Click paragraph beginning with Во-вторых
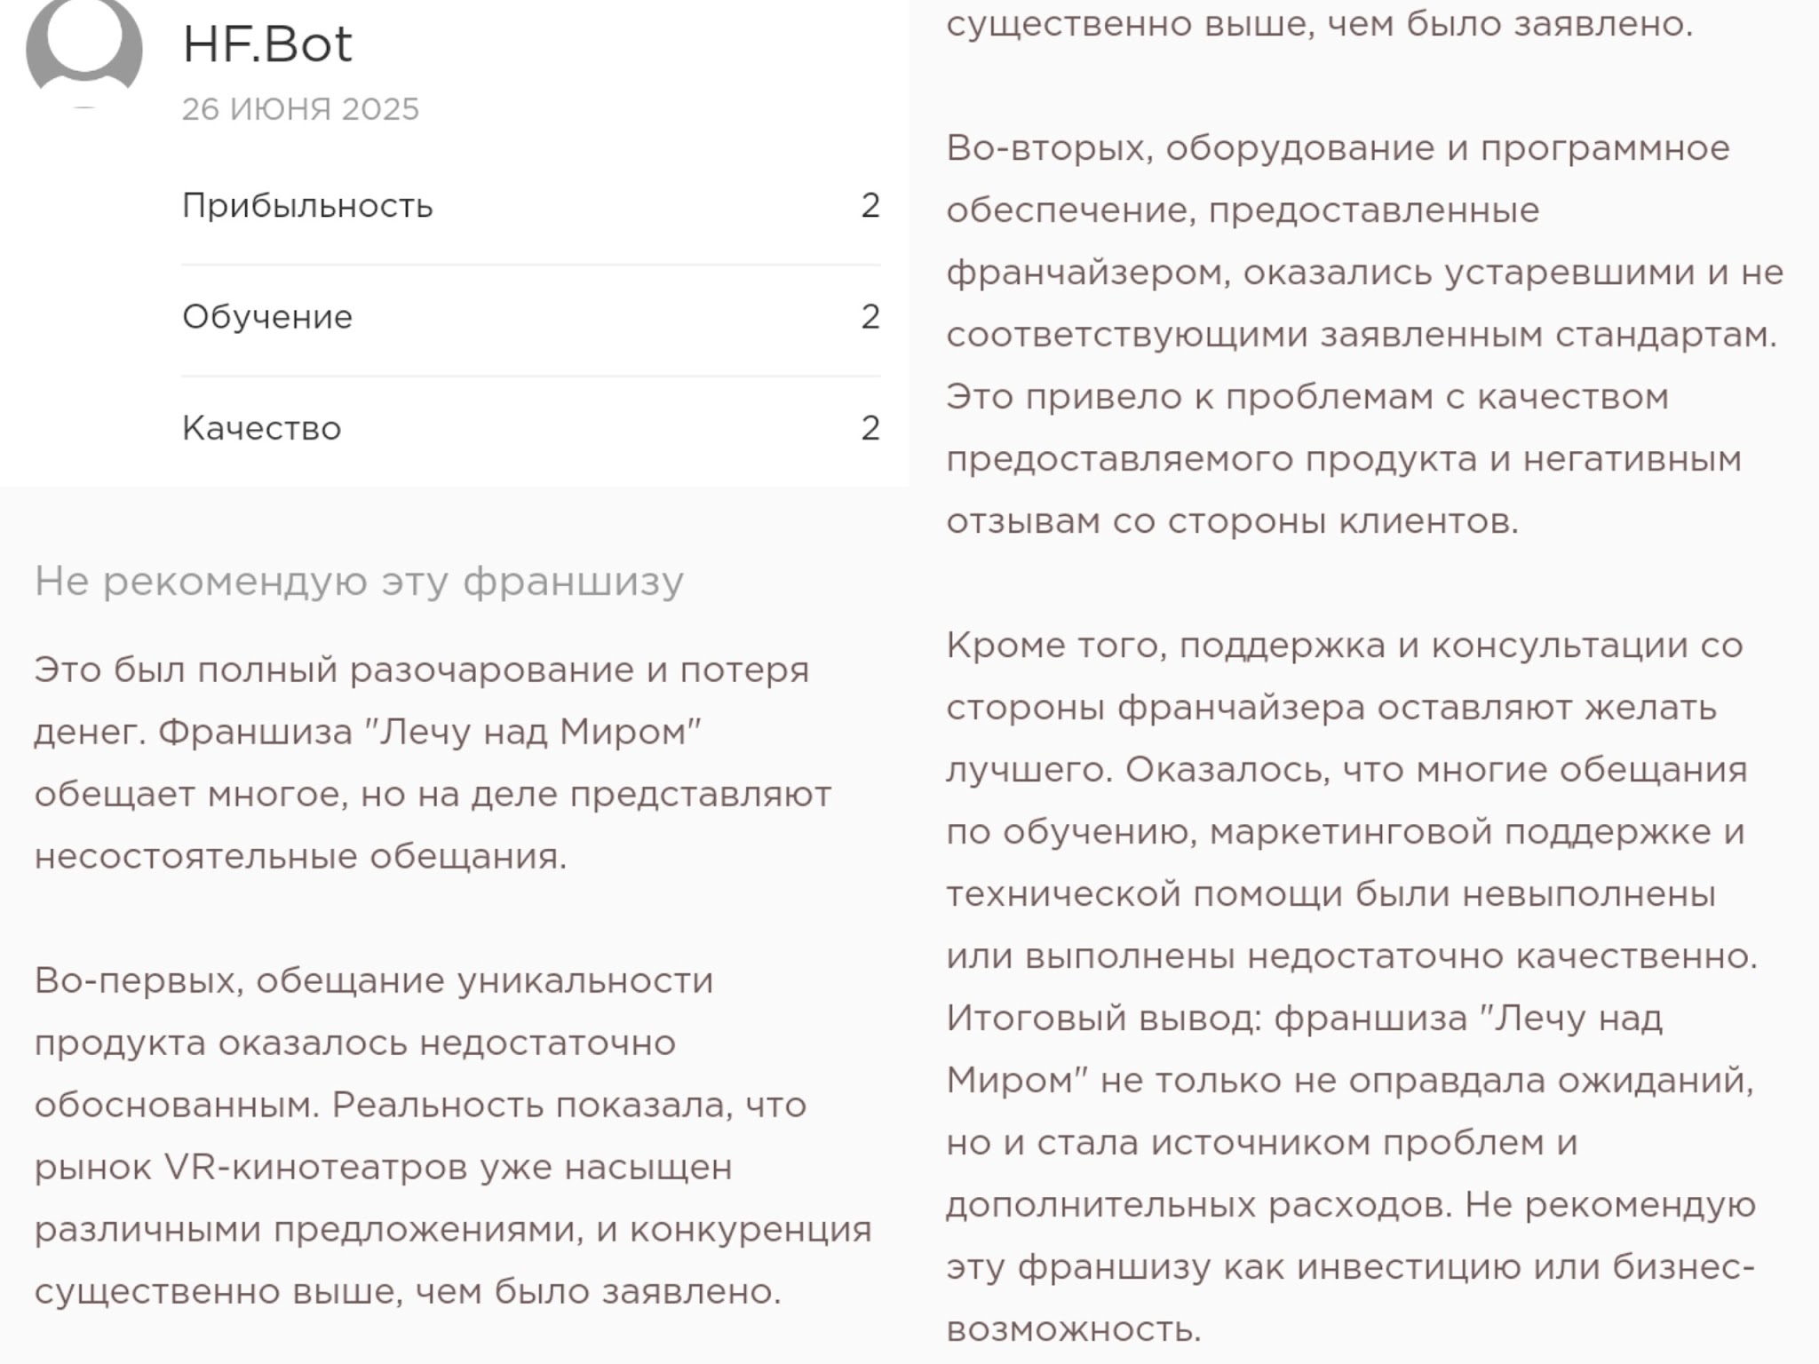This screenshot has width=1819, height=1364. pyautogui.click(x=1337, y=148)
